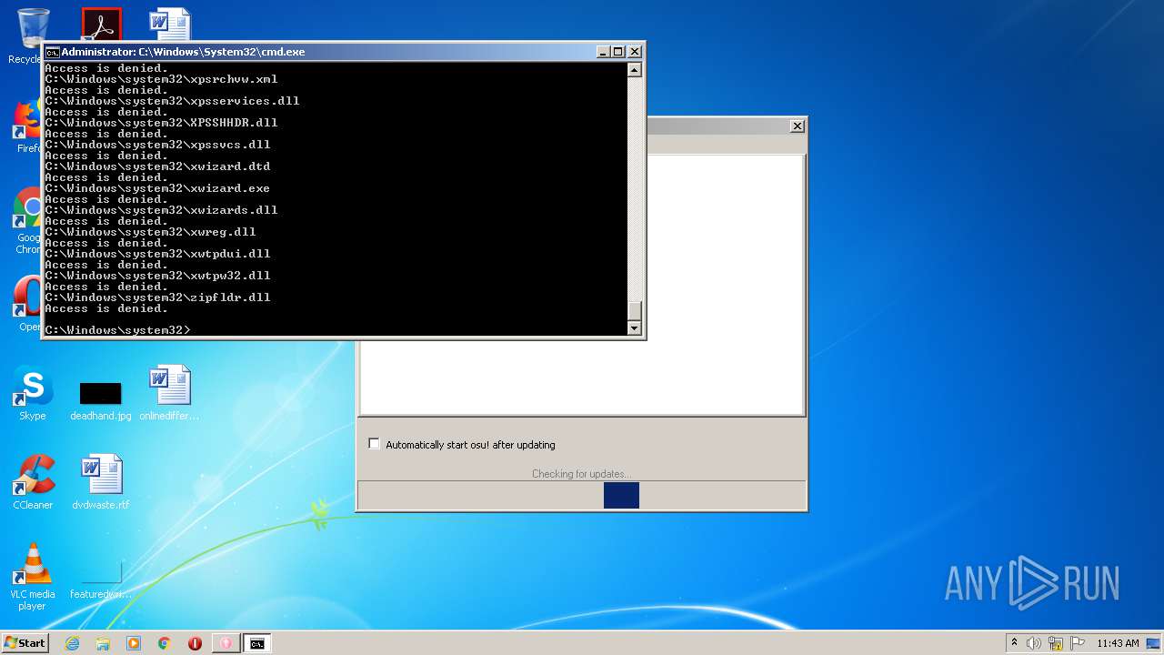
Task: Enable Automatically start osu! after updating
Action: [x=374, y=444]
